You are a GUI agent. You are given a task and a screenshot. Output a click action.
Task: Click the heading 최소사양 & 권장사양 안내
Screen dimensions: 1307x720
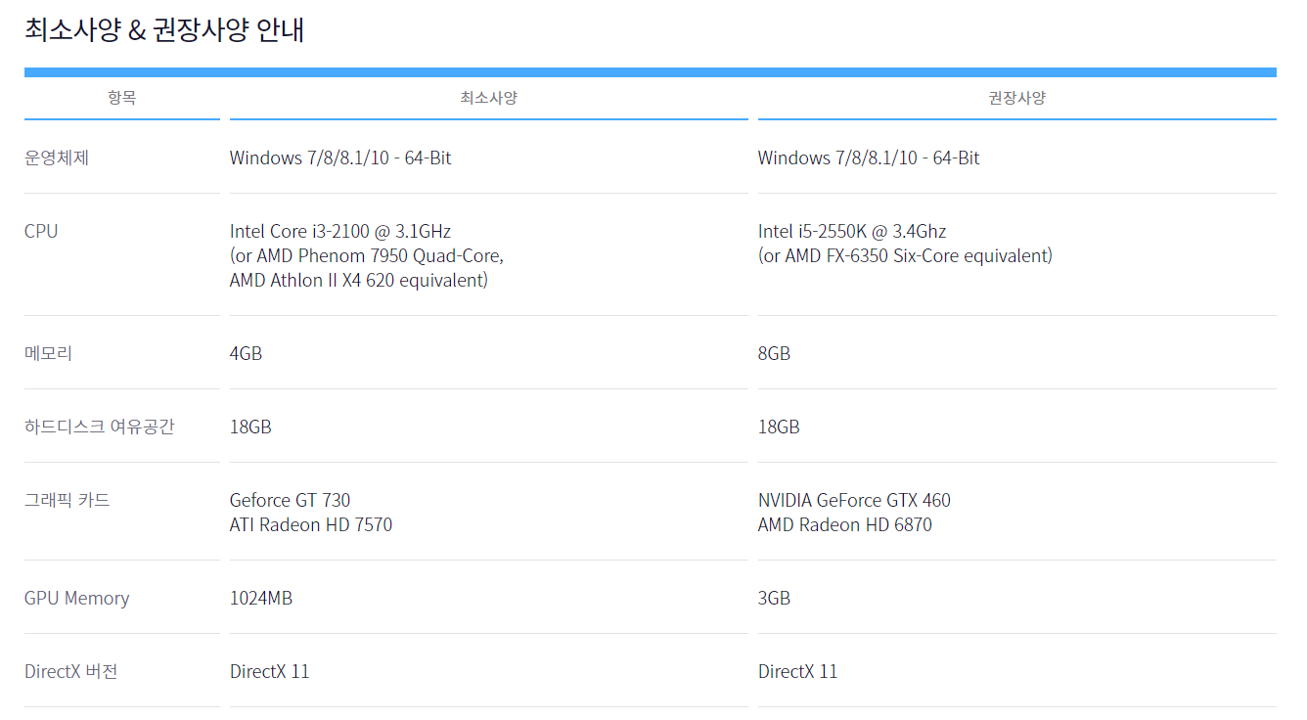(164, 29)
